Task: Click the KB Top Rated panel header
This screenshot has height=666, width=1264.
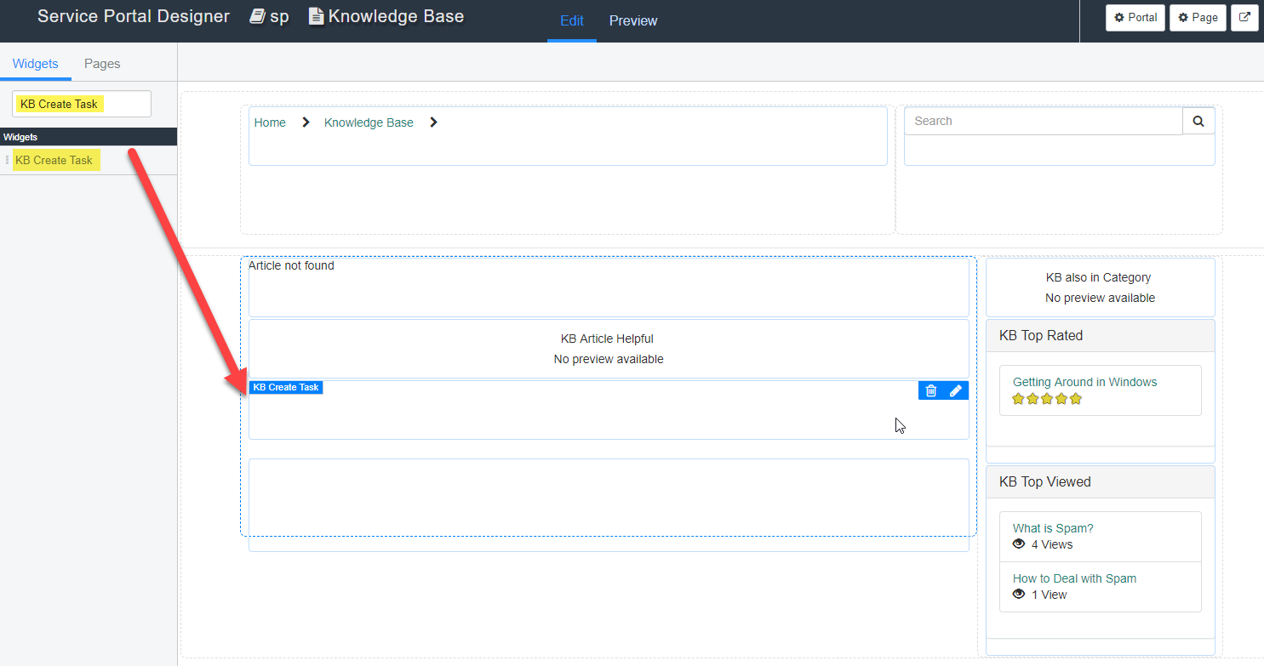Action: point(1100,335)
